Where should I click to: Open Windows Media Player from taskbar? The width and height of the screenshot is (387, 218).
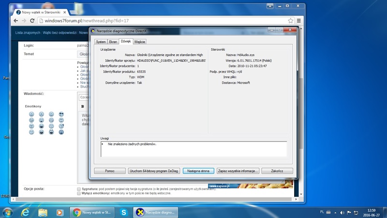click(x=60, y=212)
